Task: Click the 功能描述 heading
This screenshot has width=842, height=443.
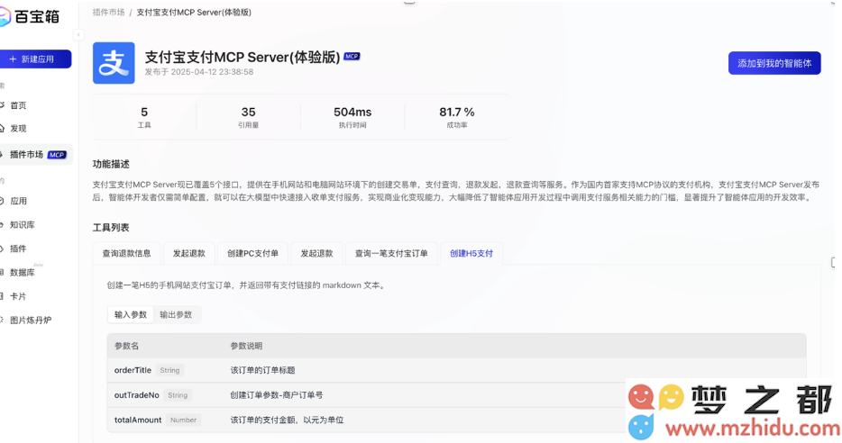Action: [x=111, y=164]
